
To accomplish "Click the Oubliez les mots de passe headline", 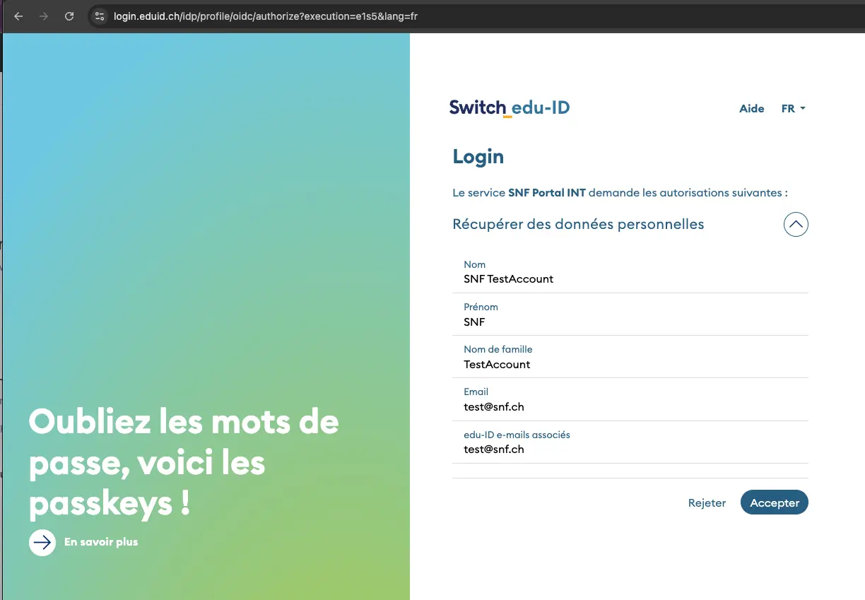I will (184, 463).
